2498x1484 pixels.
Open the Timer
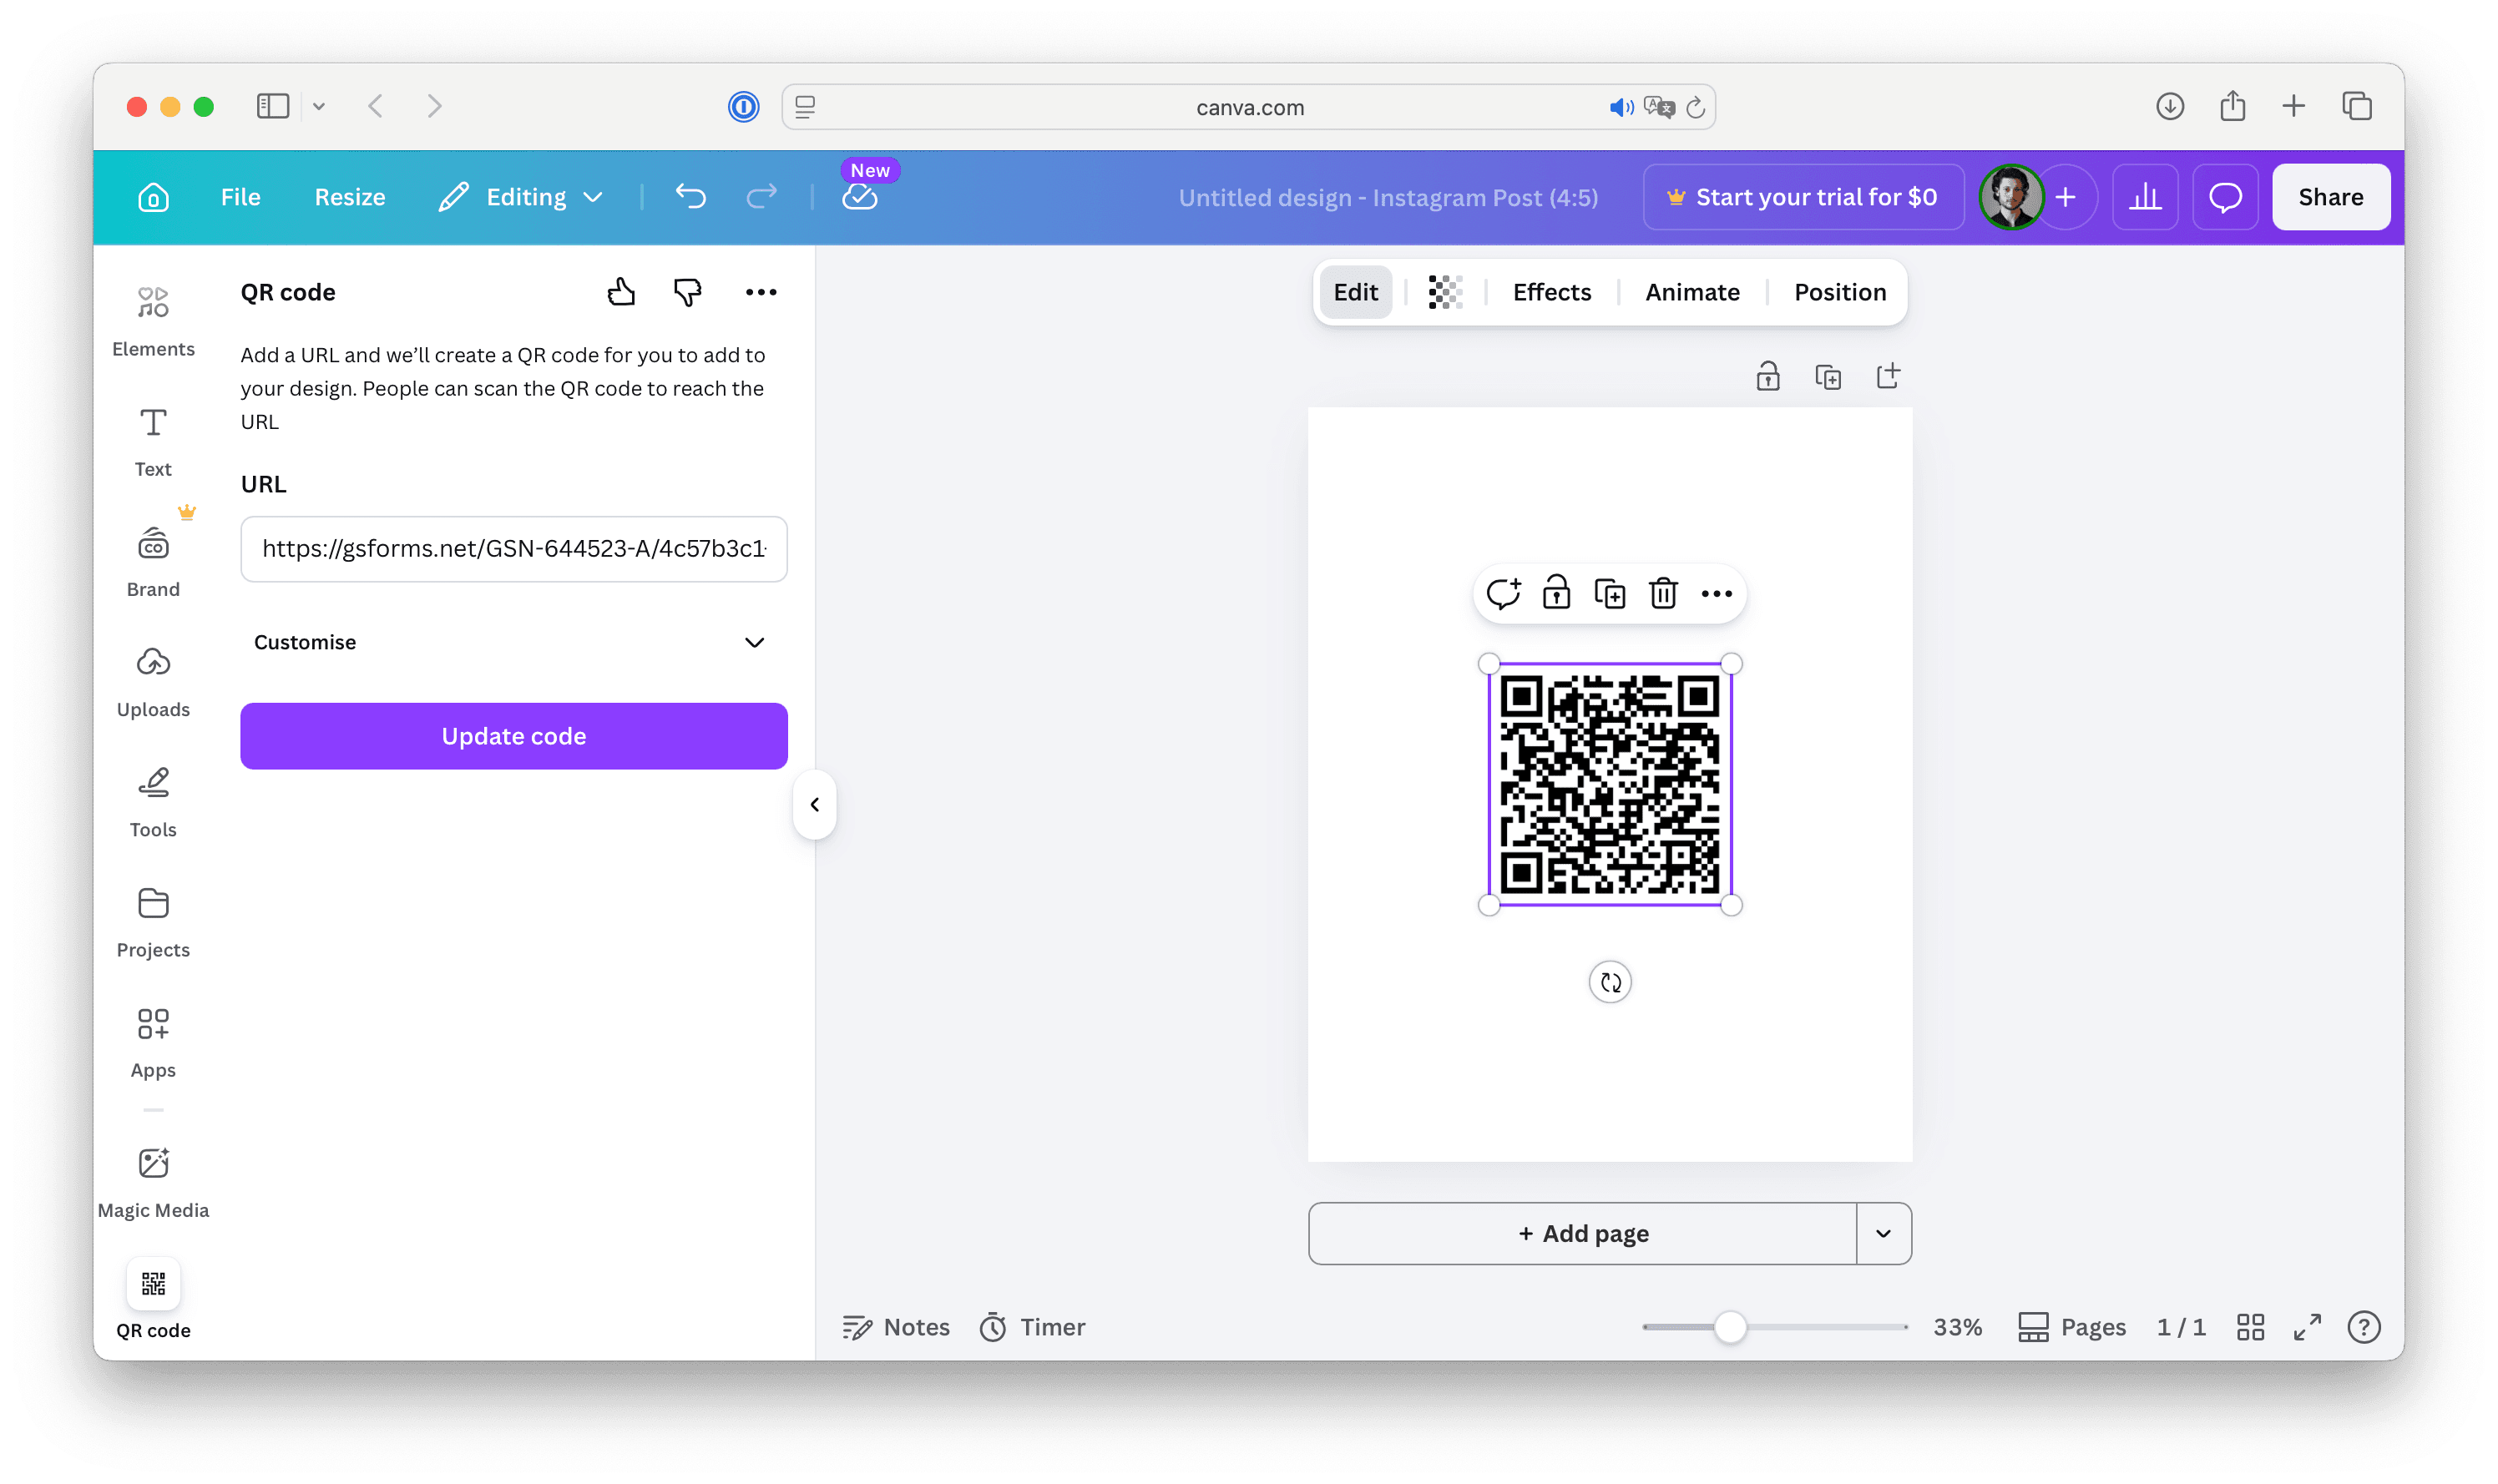[1032, 1327]
